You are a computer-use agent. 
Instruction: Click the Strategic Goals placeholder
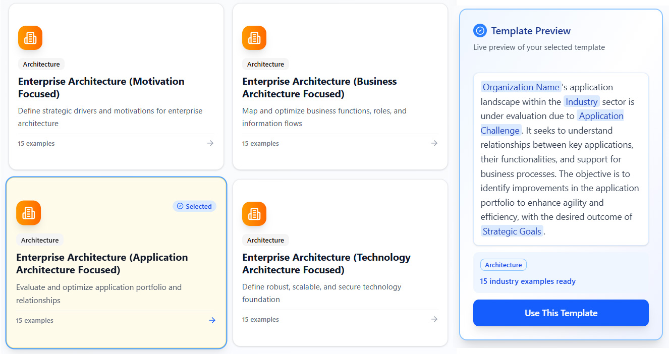(512, 231)
